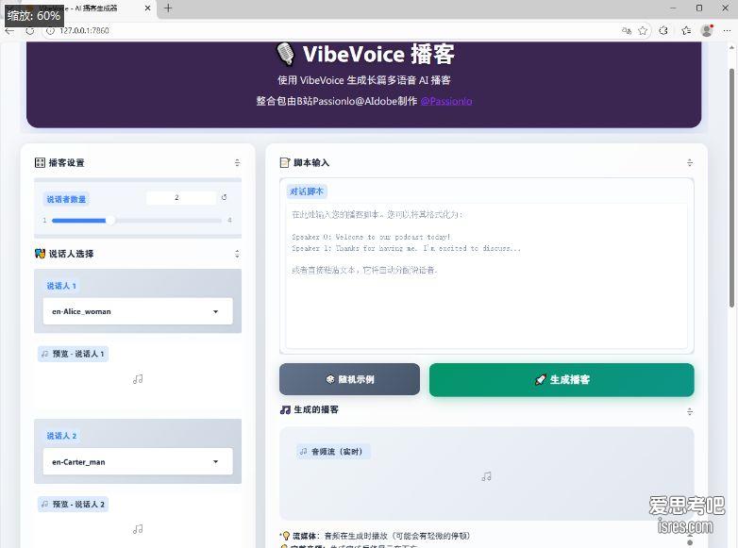Collapse the 生成的播客 section

click(690, 411)
